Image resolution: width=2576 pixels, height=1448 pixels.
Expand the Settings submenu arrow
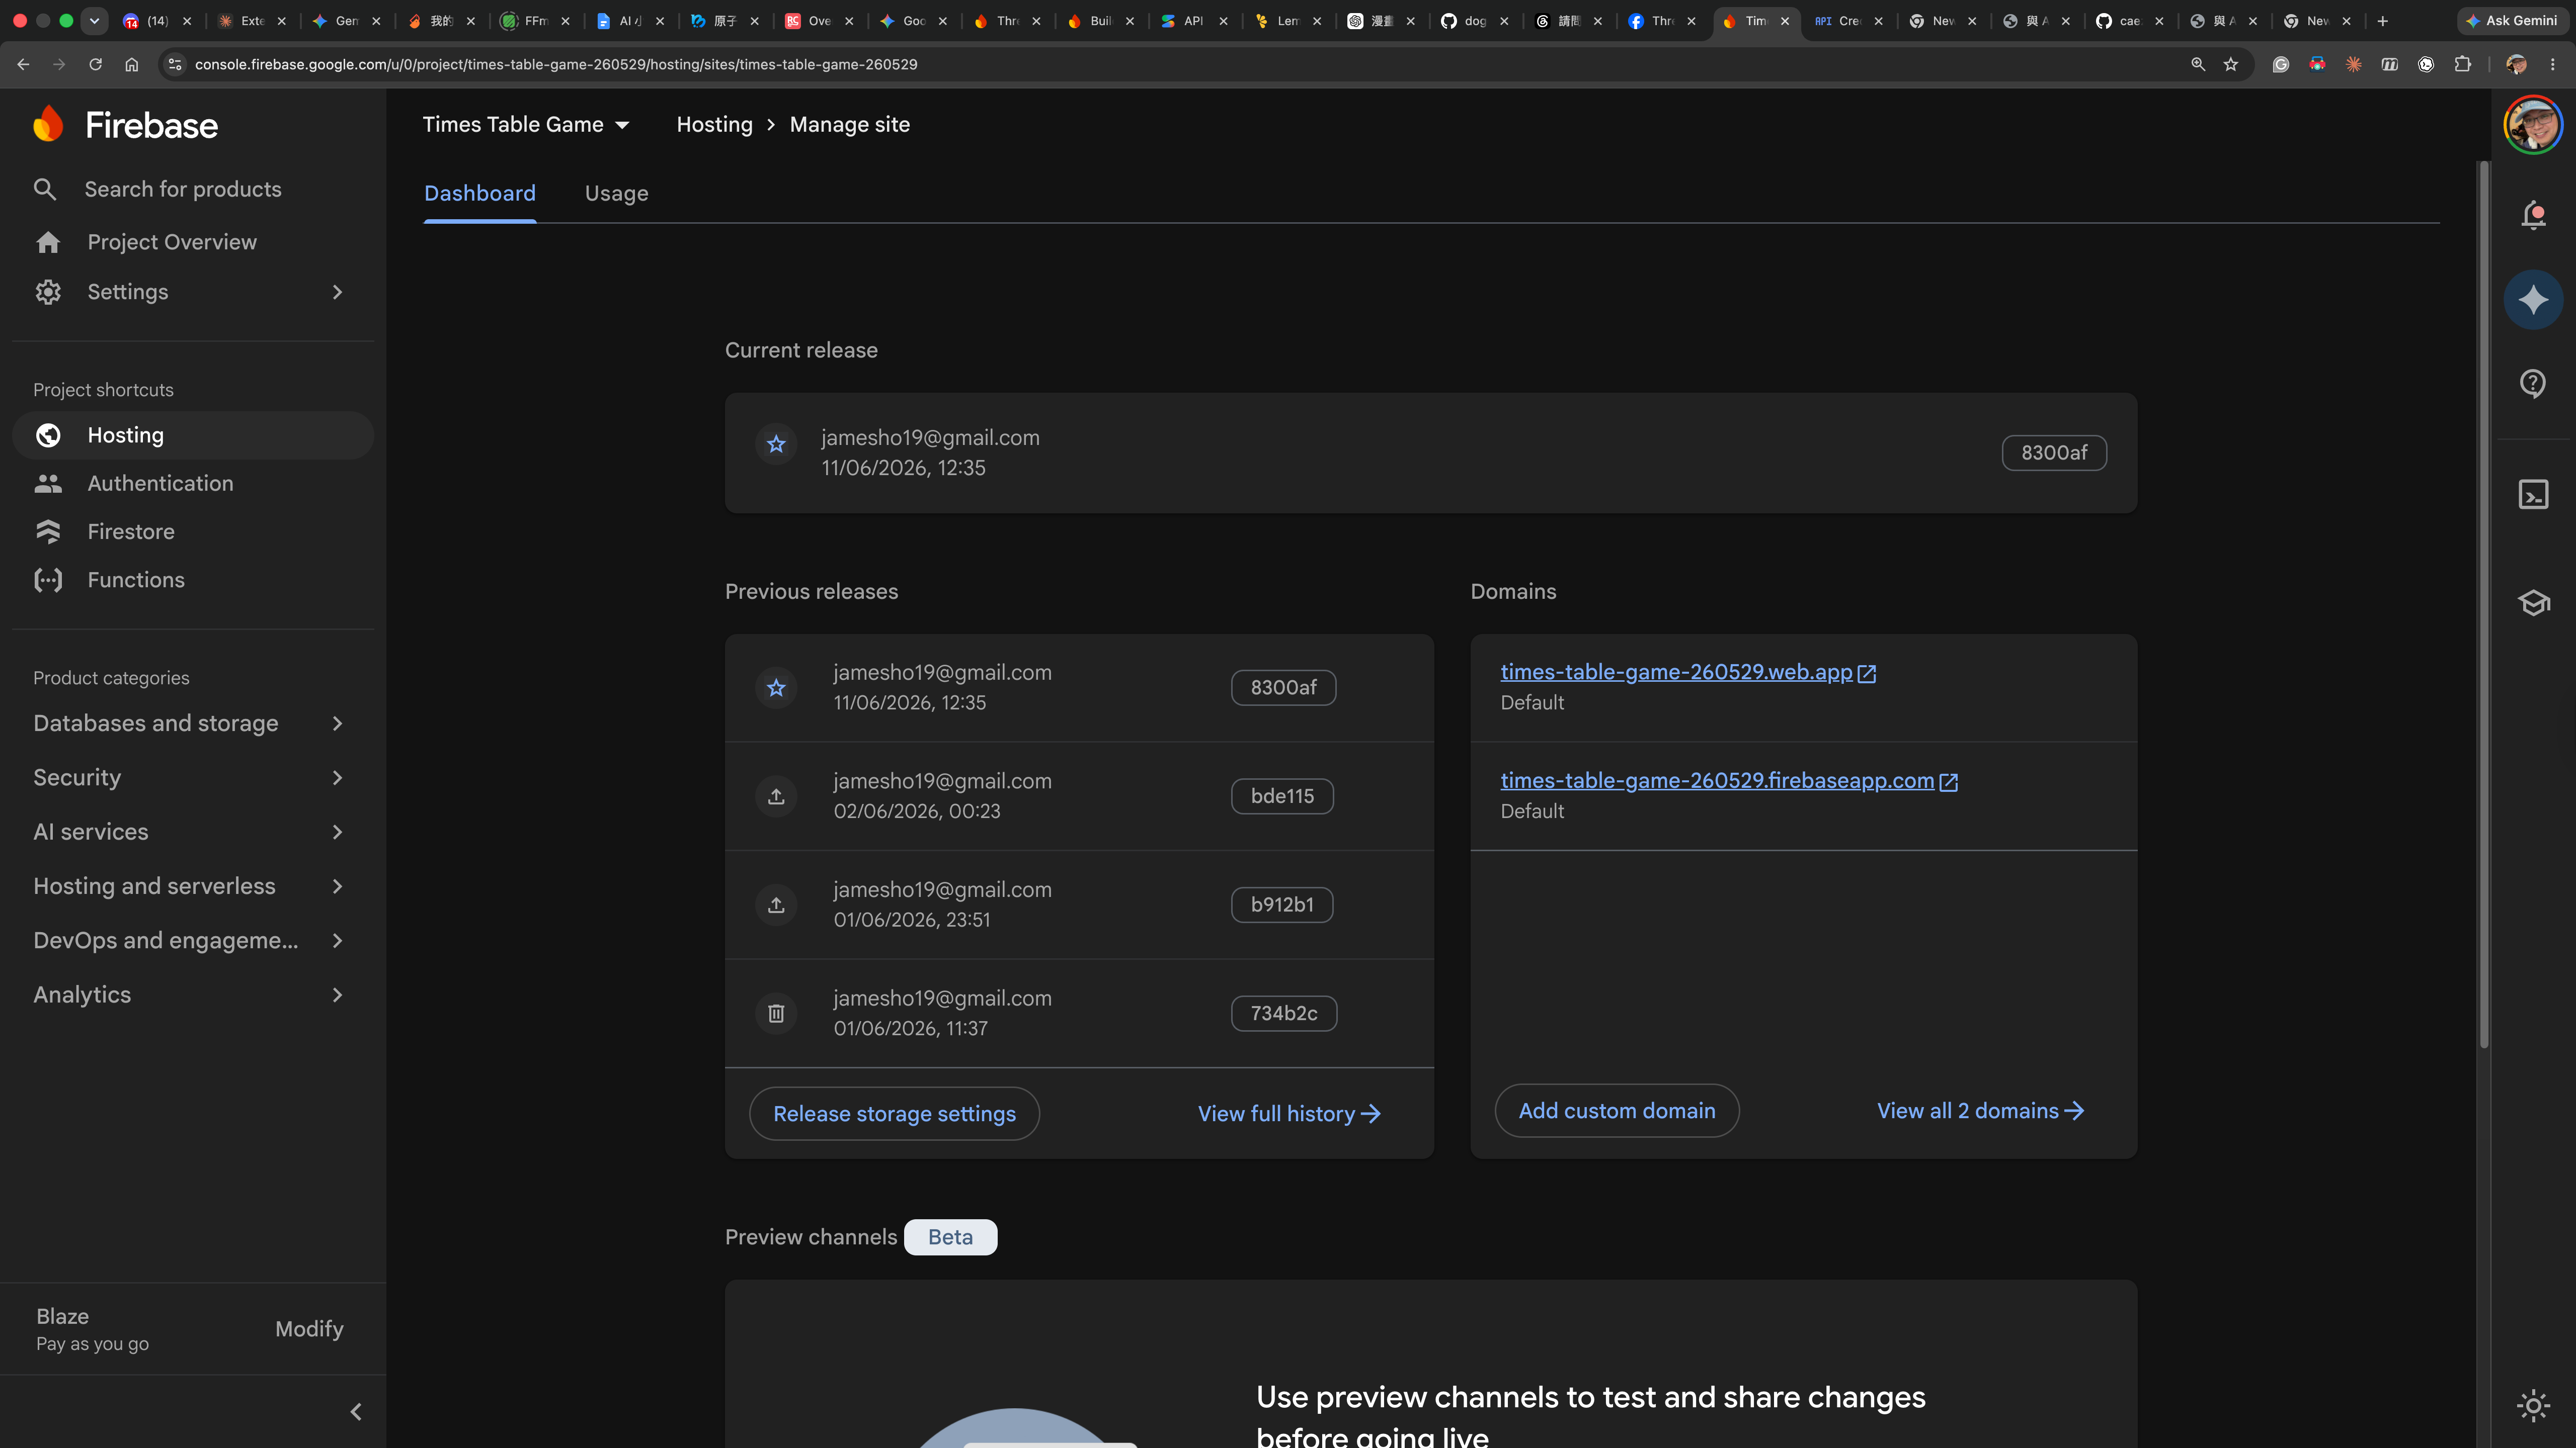[338, 292]
